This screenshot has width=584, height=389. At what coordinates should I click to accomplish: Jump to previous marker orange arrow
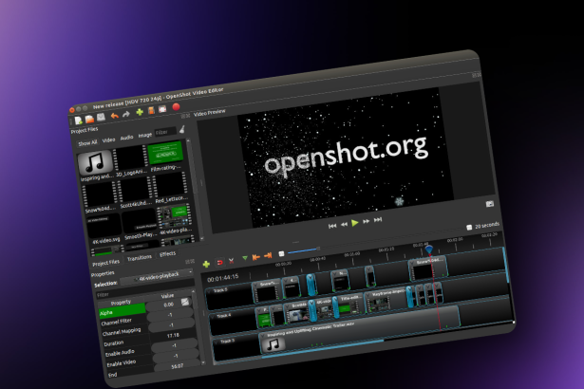point(255,257)
